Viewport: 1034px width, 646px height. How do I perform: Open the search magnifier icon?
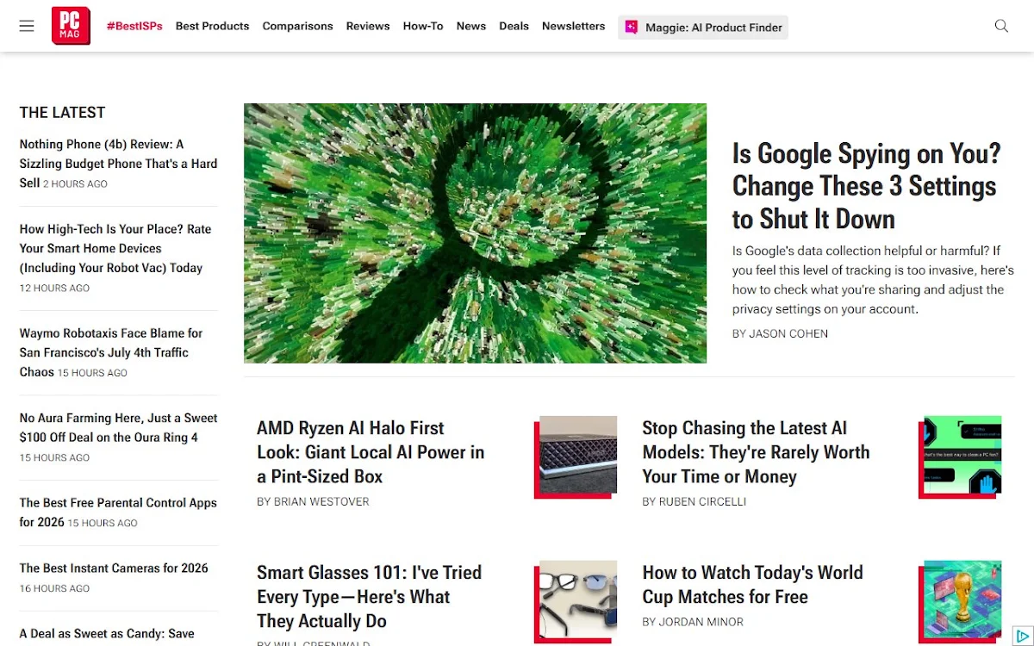pos(1001,26)
